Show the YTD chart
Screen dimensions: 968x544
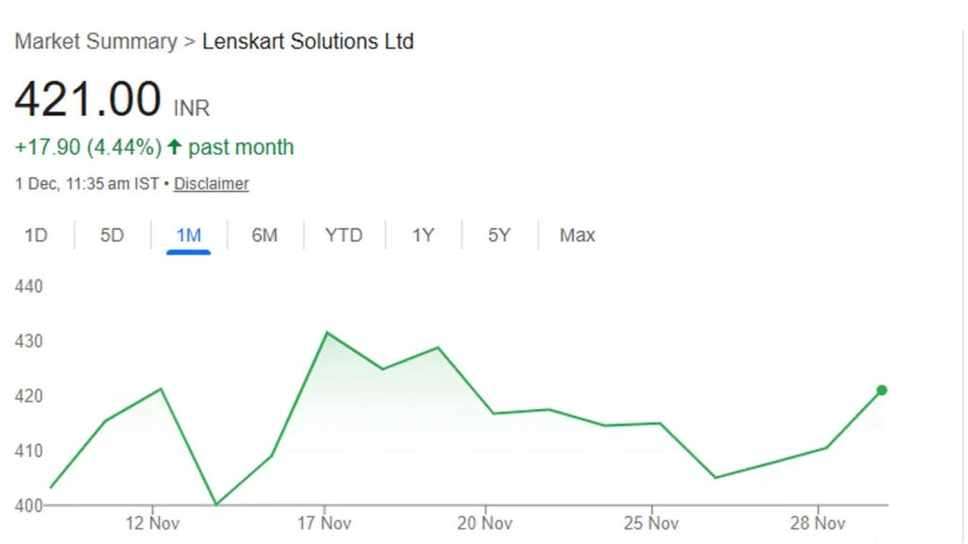344,235
